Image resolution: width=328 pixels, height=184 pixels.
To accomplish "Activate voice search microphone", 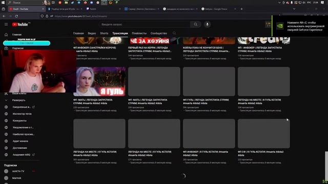I will click(x=207, y=25).
